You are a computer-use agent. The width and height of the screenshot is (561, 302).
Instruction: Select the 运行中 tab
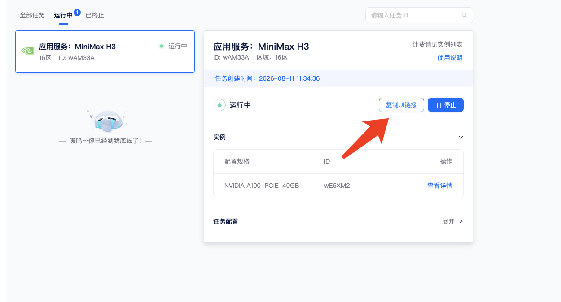(63, 15)
